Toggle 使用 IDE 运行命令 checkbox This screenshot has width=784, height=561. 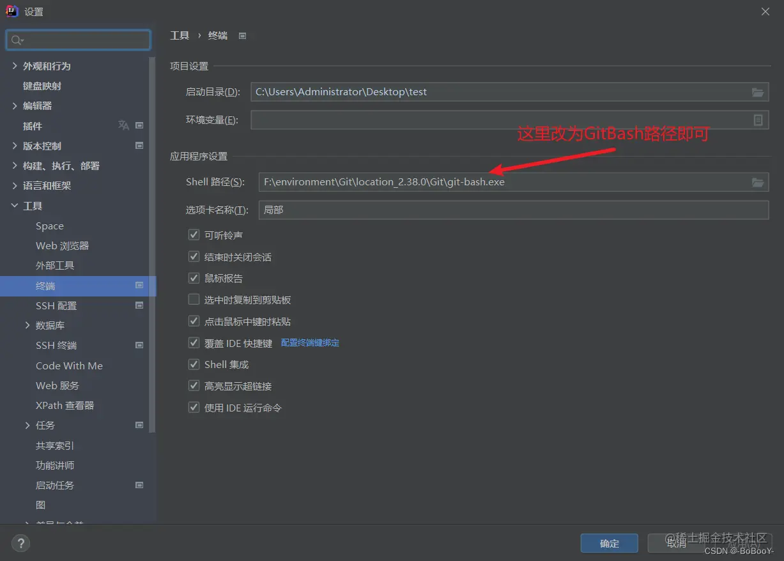coord(194,408)
